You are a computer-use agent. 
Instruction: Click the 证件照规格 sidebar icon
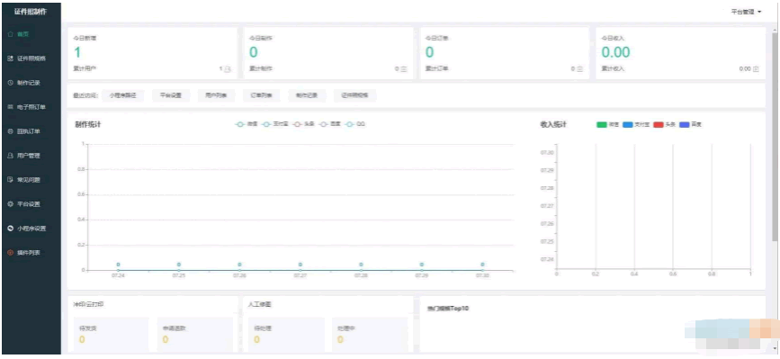(11, 58)
